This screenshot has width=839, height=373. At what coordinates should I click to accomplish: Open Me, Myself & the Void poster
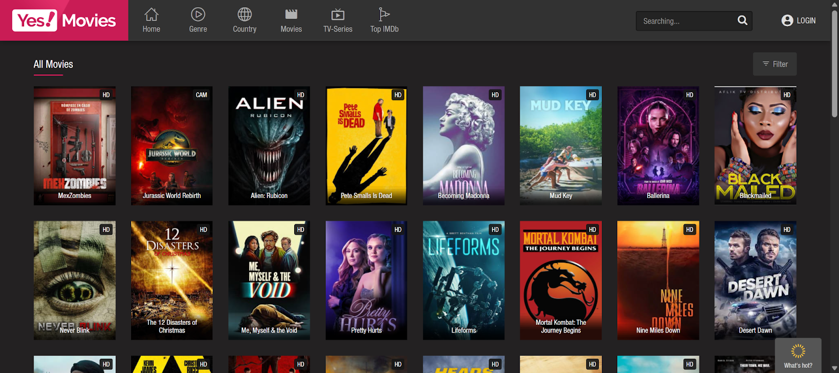pos(269,280)
